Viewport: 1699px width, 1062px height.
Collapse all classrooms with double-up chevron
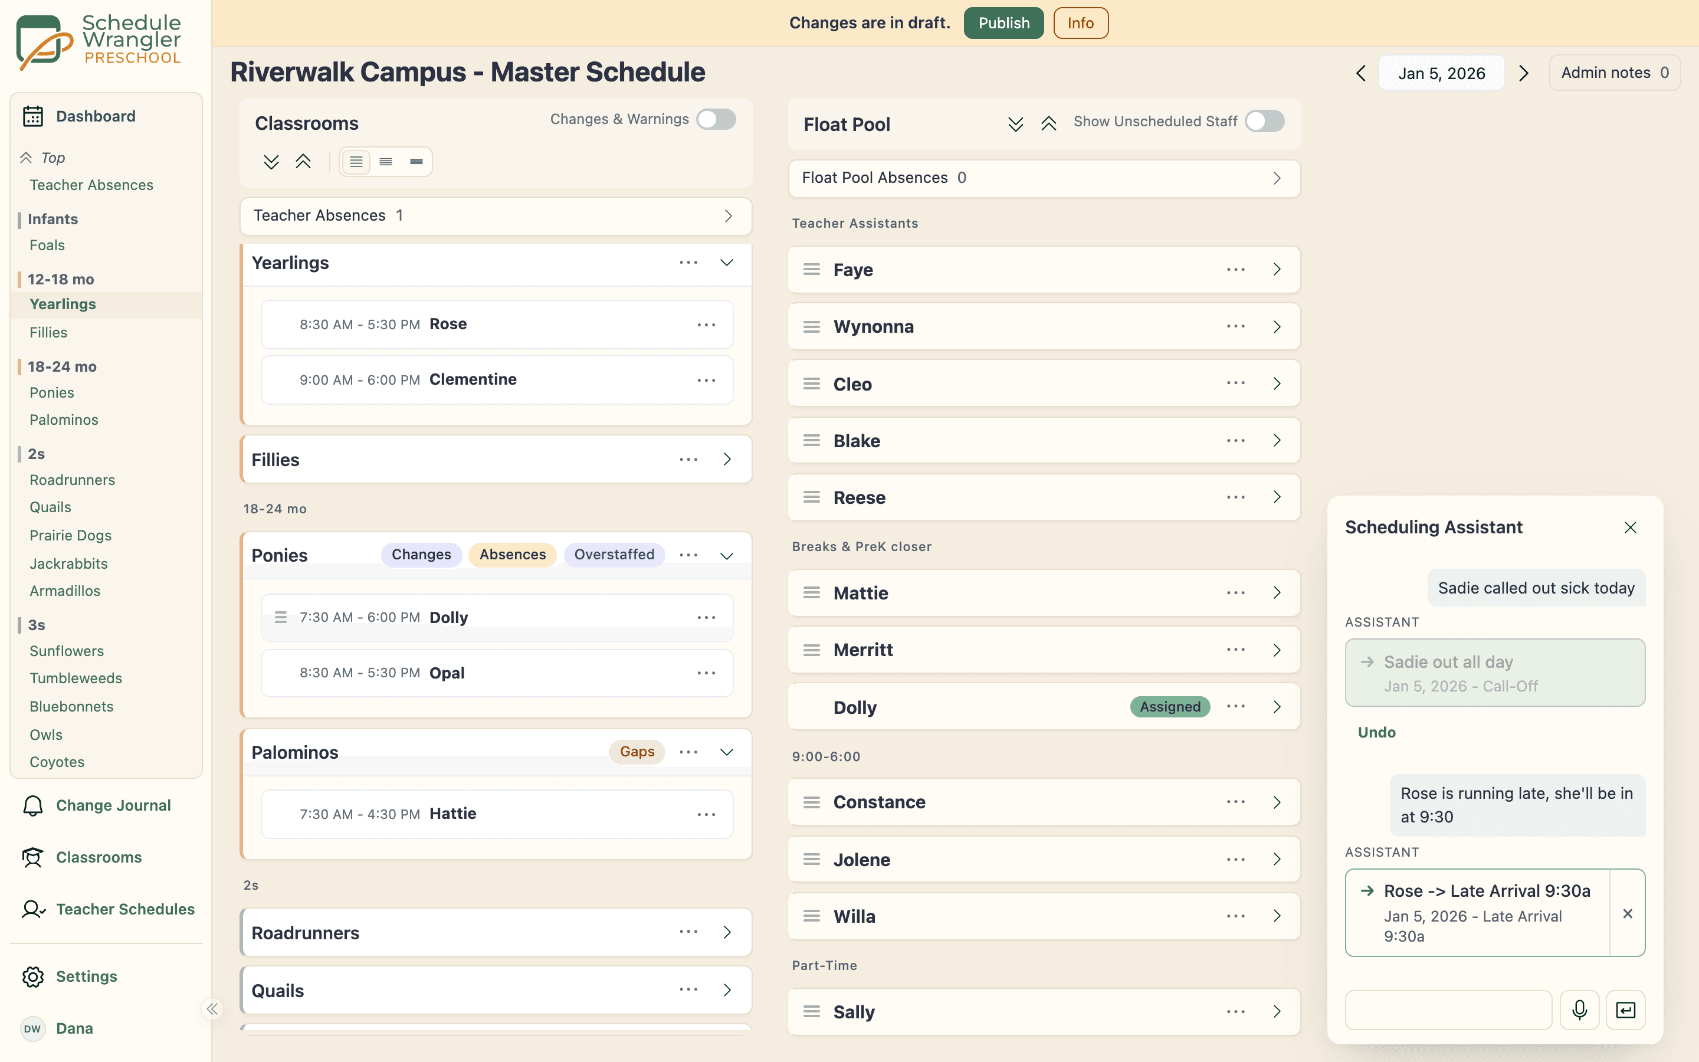(x=303, y=162)
